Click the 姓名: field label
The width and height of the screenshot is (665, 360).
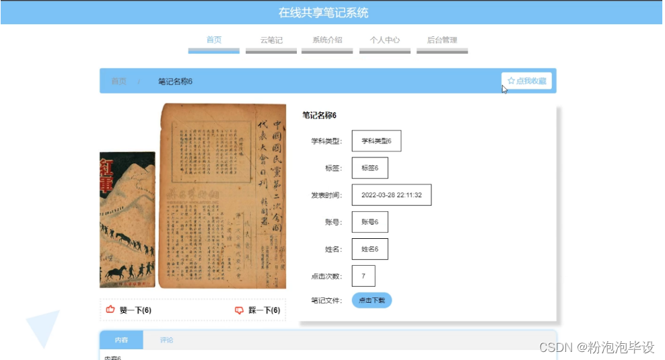click(x=333, y=249)
